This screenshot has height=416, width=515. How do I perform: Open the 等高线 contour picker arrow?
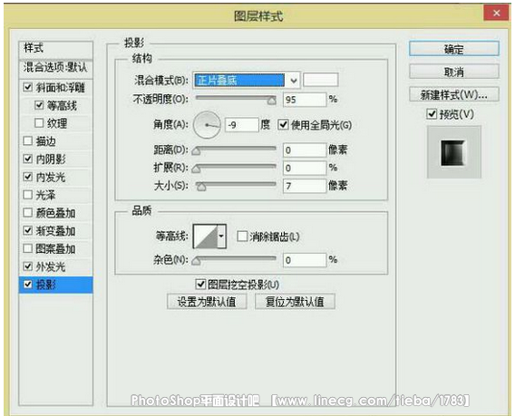coord(222,236)
